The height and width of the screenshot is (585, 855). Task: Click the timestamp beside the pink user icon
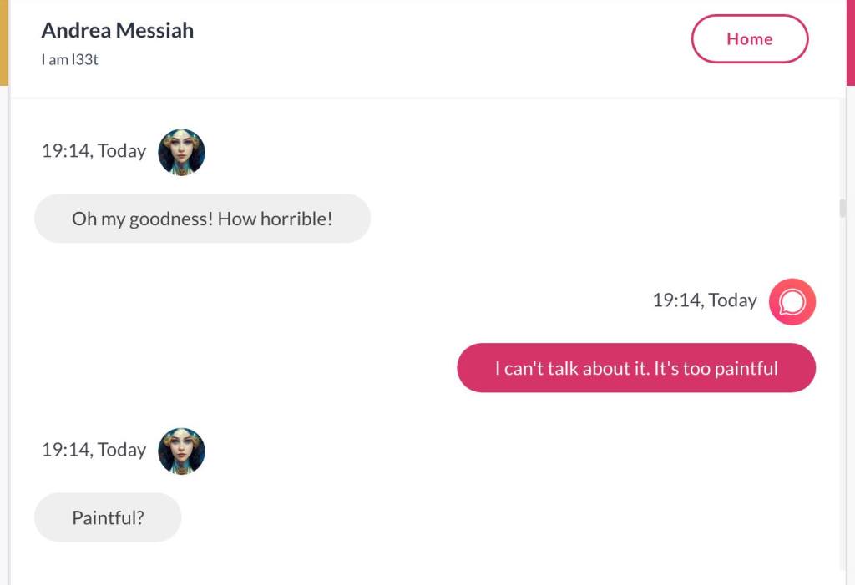[704, 300]
